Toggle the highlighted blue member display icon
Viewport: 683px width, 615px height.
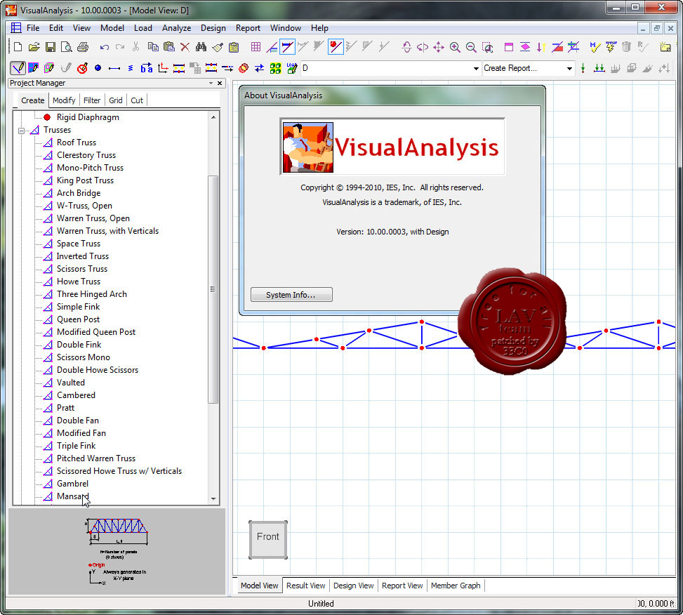(287, 47)
